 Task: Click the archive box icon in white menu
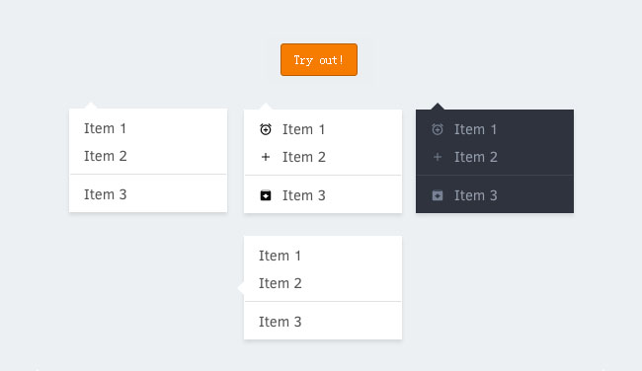[266, 195]
